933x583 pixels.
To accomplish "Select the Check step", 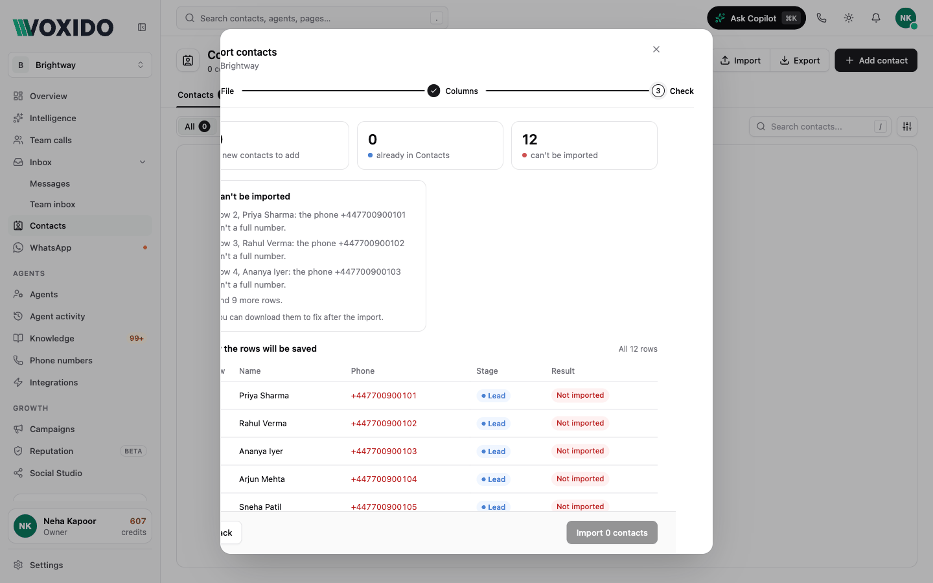I will click(673, 91).
